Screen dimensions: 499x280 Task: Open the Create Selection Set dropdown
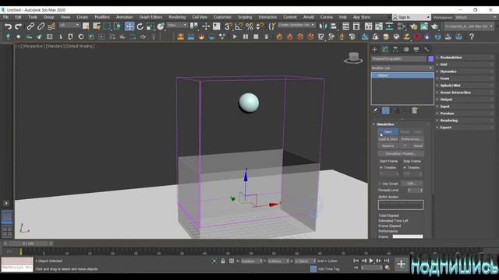click(296, 25)
